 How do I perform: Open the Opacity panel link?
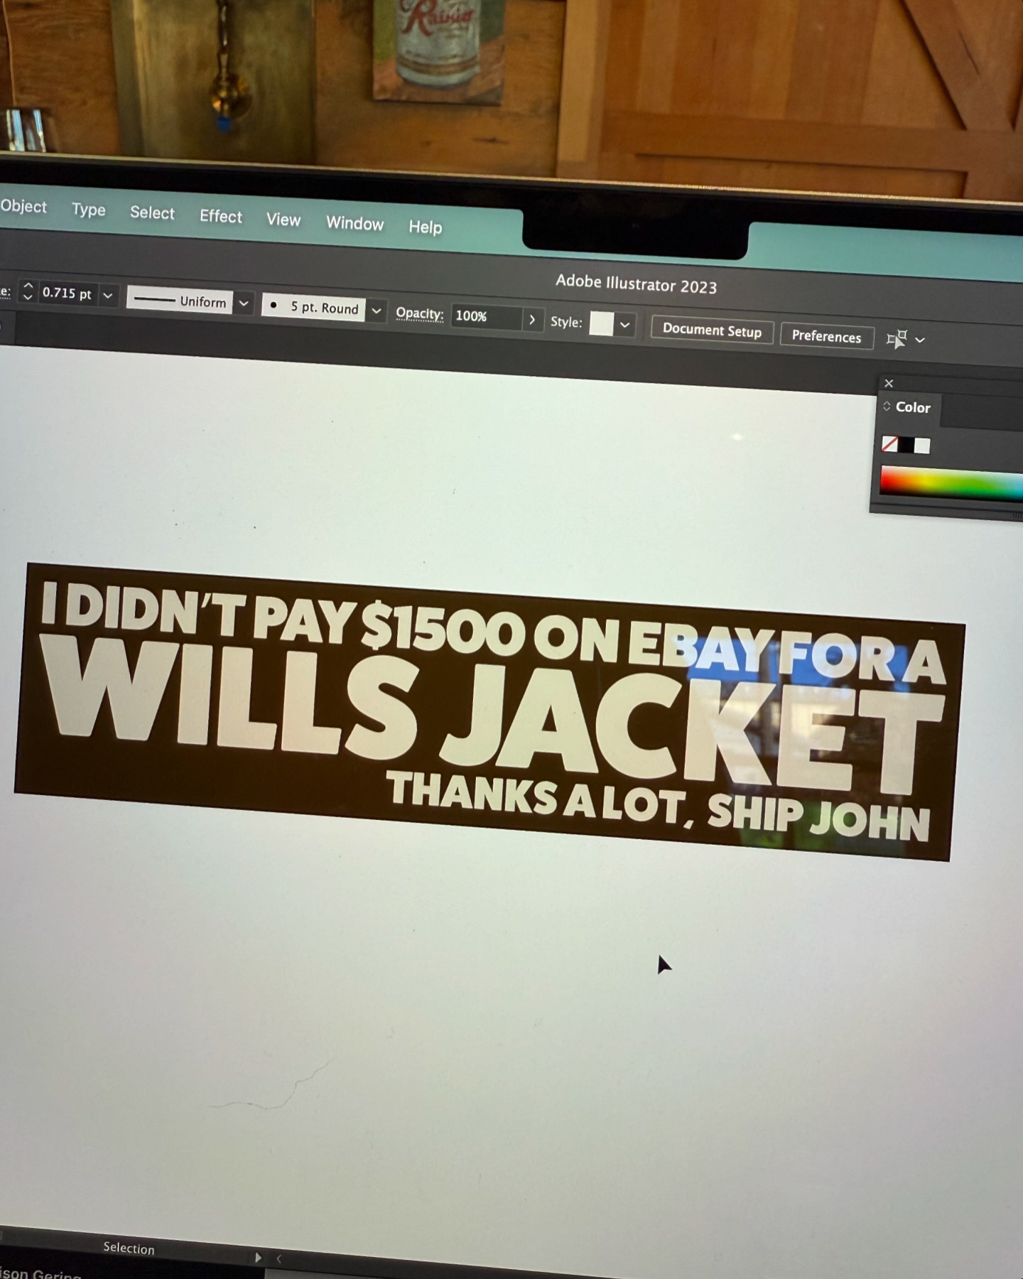point(419,313)
